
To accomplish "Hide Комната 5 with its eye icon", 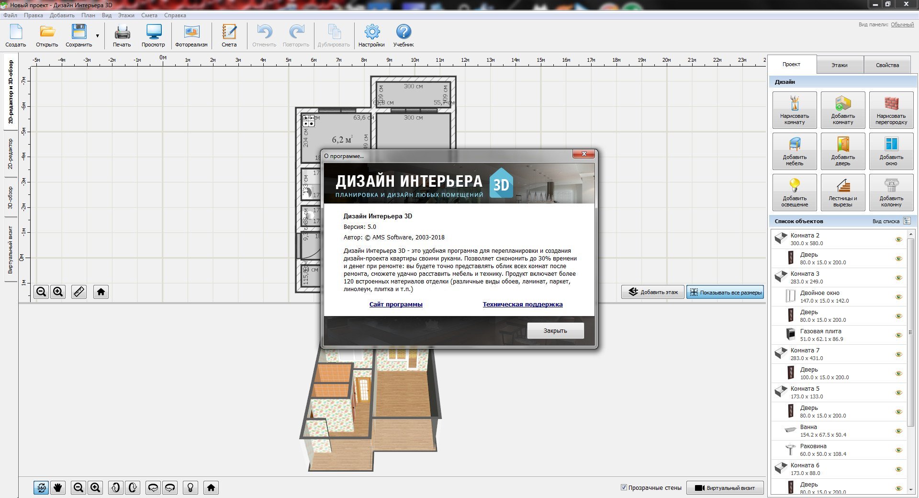I will tap(898, 393).
